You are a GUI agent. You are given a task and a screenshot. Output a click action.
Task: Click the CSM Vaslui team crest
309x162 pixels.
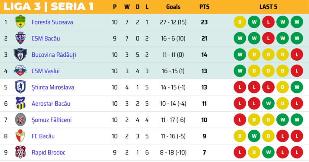coord(21,71)
